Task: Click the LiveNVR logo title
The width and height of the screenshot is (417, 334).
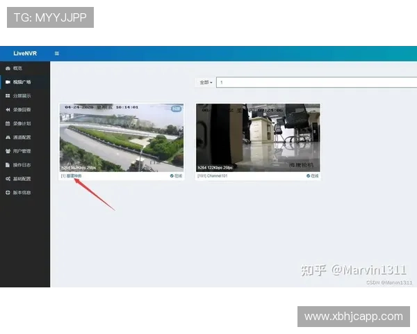Action: pos(24,54)
